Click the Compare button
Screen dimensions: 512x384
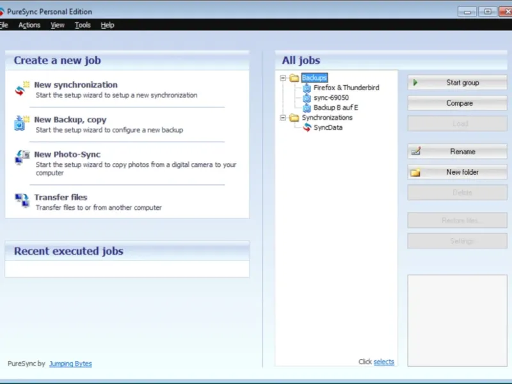coord(457,103)
